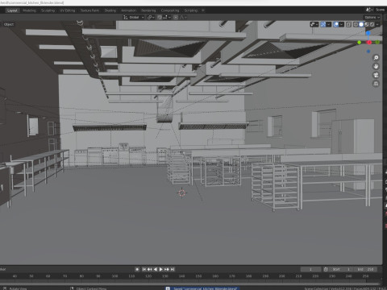Click the dark-blue negative Z axis dot
Viewport: 387px width, 290px height.
coord(368,52)
